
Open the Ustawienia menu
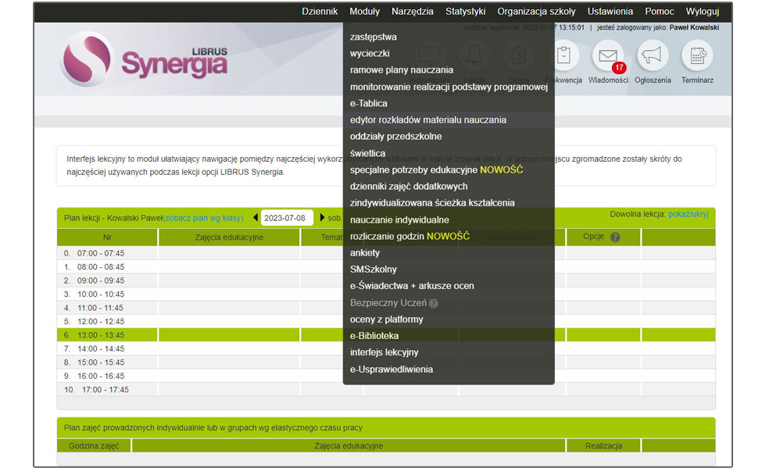point(610,11)
